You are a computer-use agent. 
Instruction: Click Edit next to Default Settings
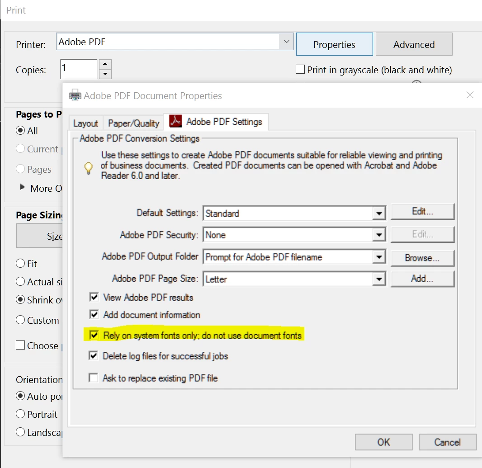(x=422, y=212)
